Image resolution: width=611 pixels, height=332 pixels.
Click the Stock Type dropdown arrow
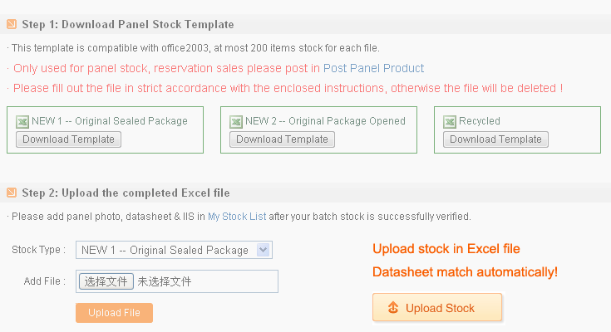[x=263, y=250]
